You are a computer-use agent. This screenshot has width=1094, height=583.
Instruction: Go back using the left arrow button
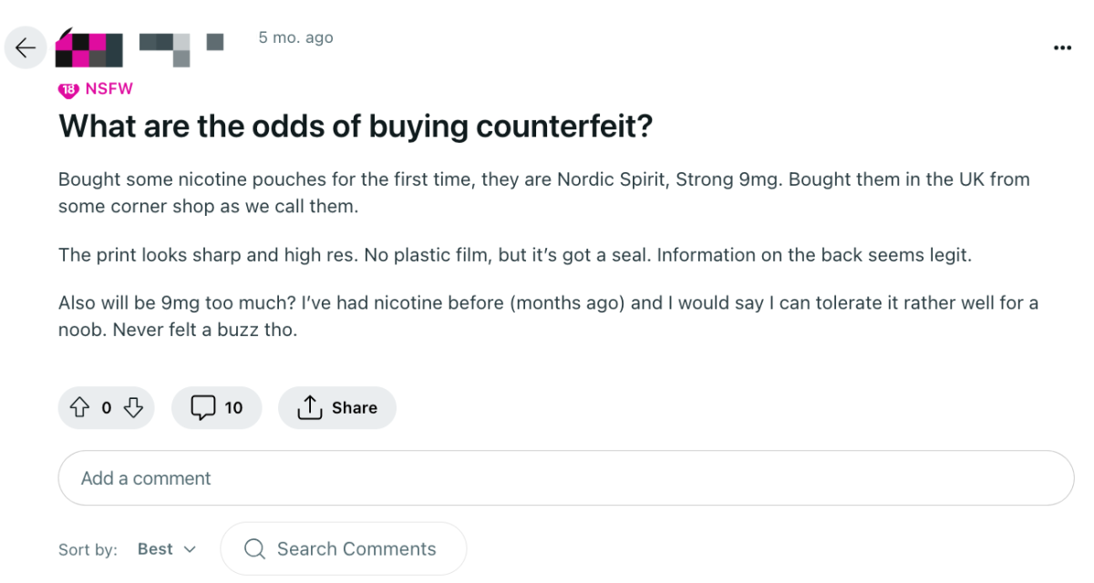(26, 47)
